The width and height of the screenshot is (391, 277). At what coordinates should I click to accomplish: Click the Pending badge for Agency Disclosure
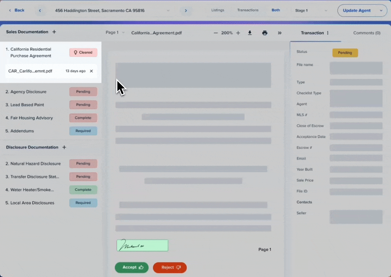tap(83, 92)
